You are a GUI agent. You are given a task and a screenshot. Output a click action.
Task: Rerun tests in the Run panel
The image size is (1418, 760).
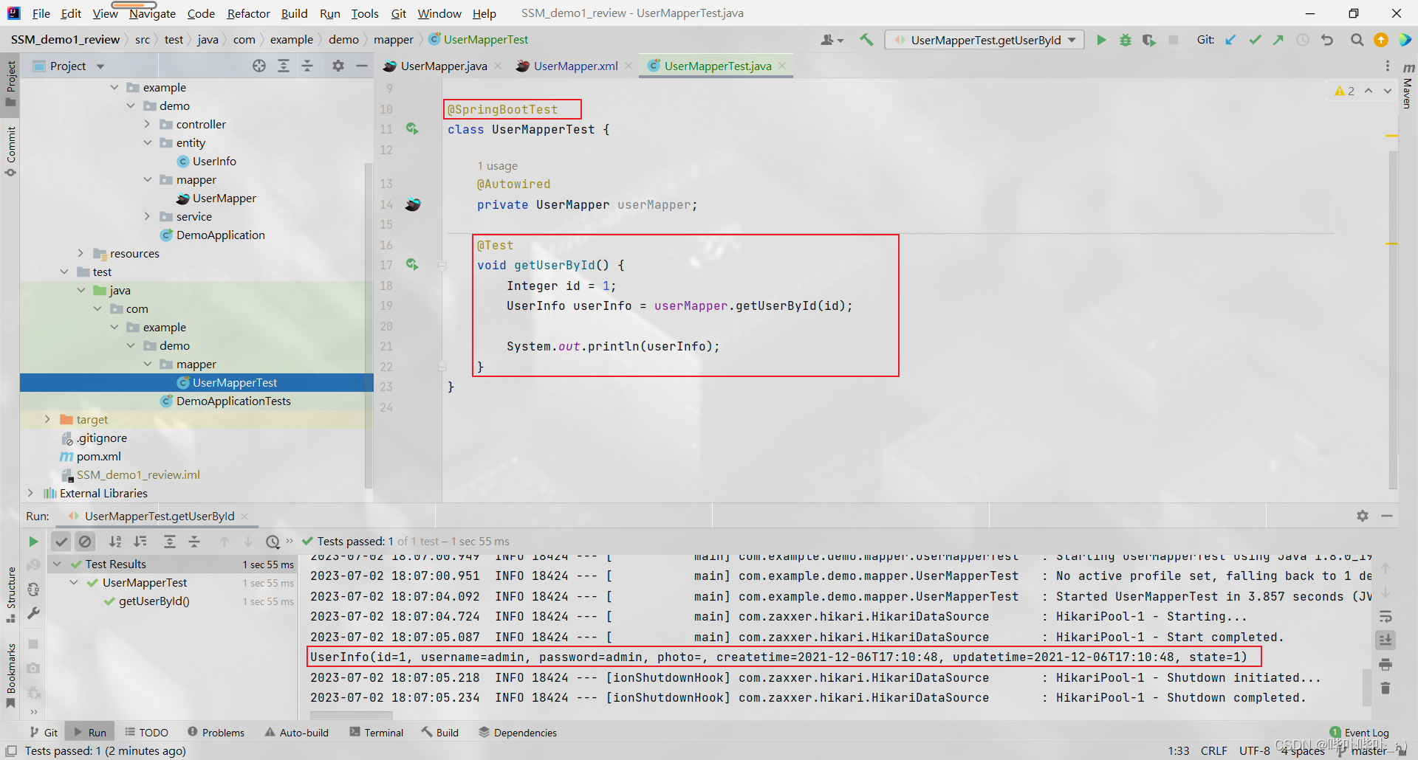[33, 542]
